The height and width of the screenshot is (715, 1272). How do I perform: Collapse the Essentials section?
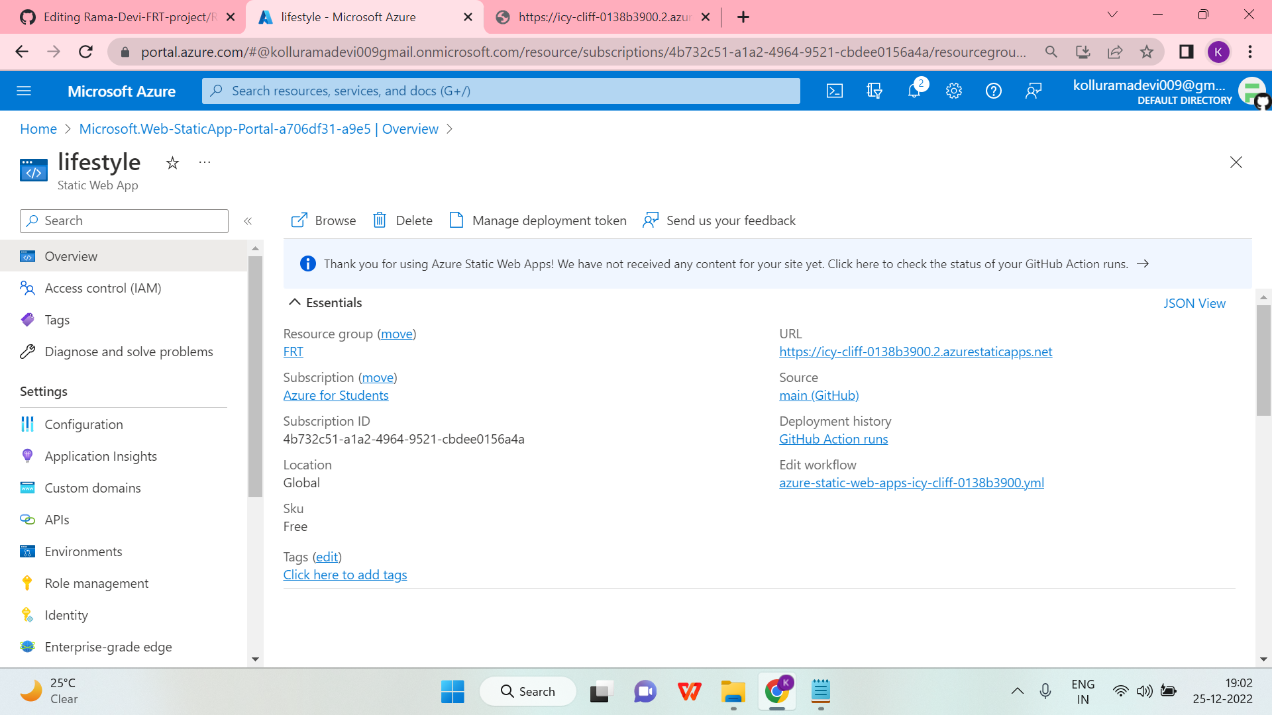[x=295, y=302]
